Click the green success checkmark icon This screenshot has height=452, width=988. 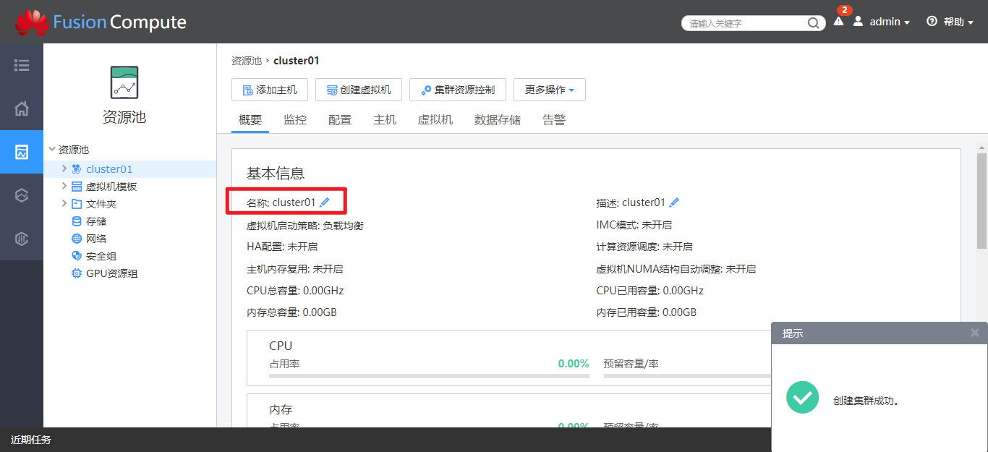point(802,397)
